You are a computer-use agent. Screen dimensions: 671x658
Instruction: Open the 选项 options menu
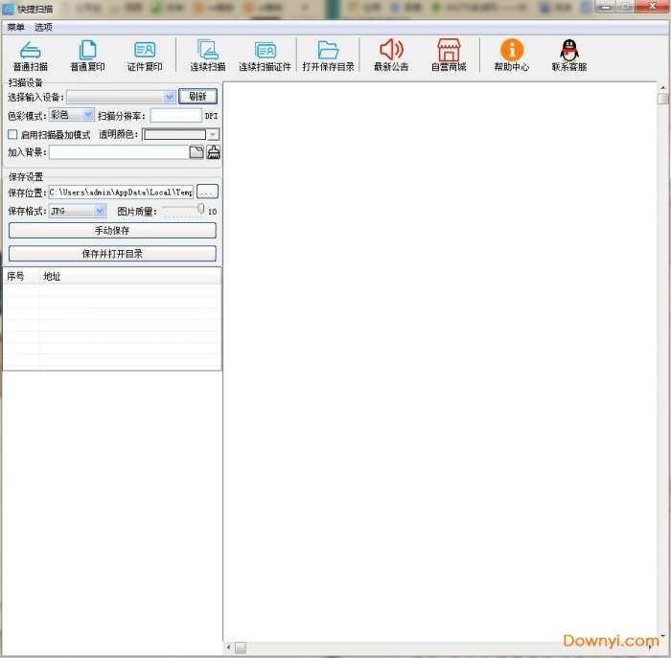point(44,27)
